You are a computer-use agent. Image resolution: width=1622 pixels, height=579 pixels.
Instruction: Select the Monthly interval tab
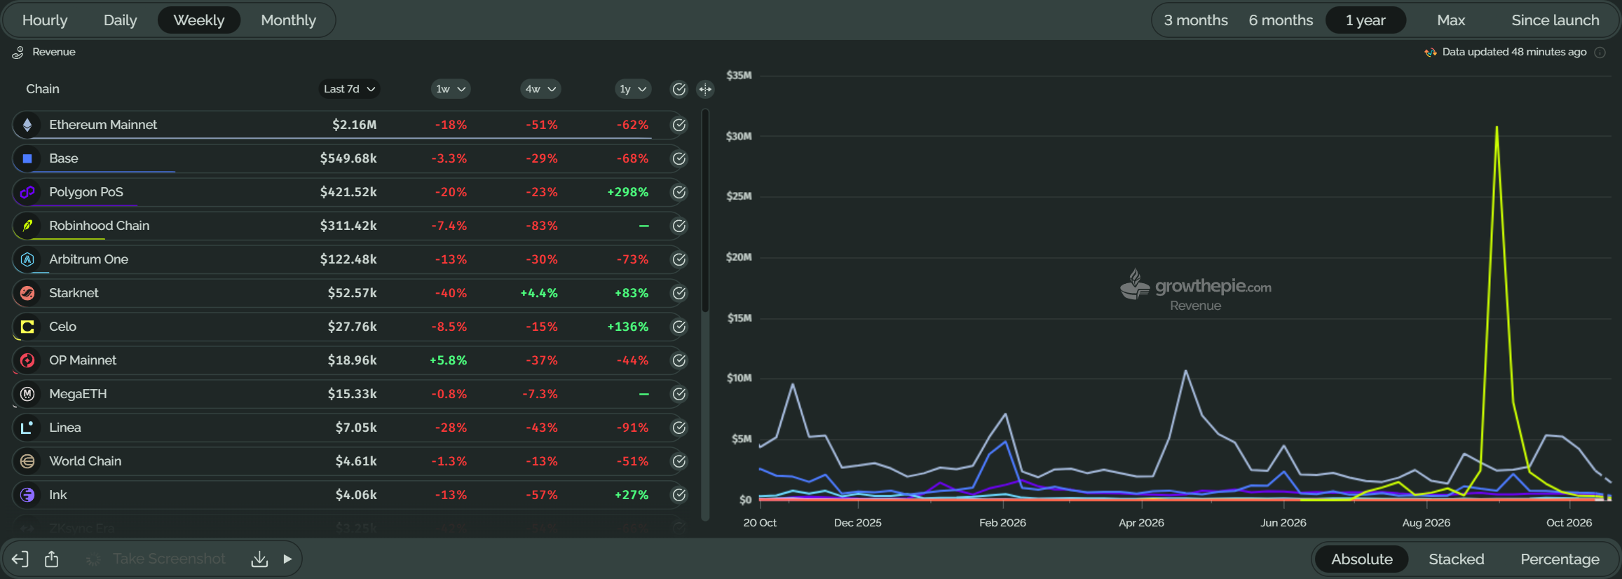[x=288, y=20]
